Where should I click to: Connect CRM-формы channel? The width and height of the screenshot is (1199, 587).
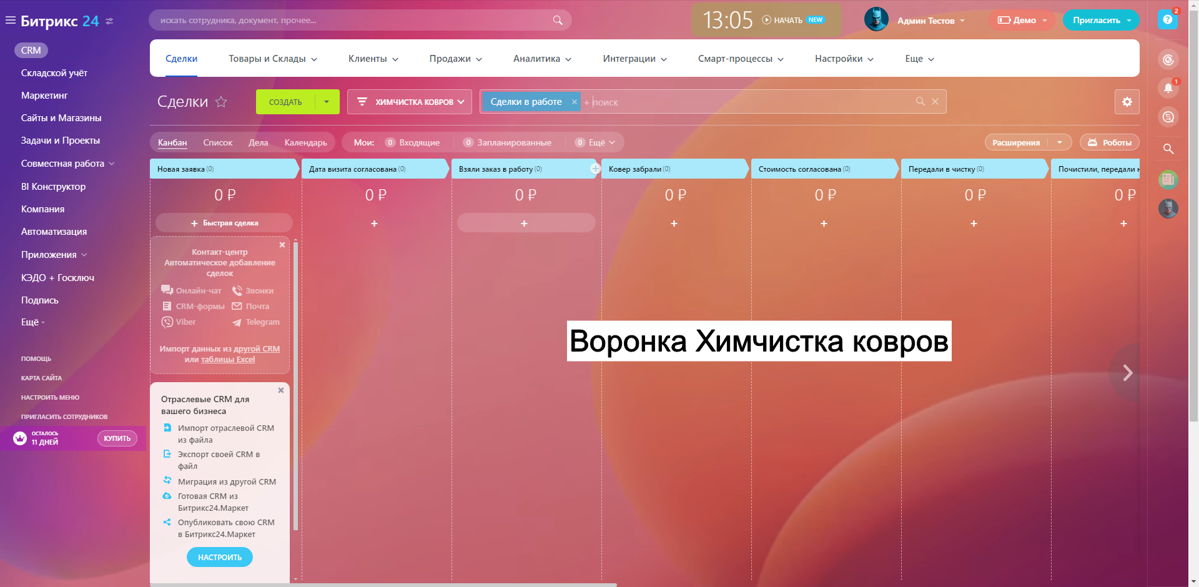pyautogui.click(x=193, y=306)
